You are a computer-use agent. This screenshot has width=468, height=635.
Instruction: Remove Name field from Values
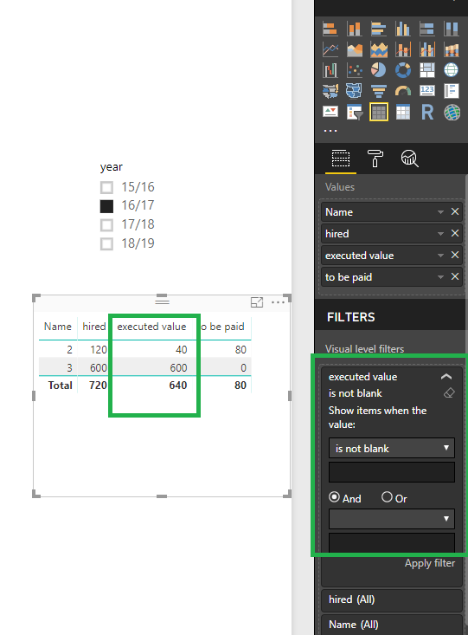(x=455, y=211)
